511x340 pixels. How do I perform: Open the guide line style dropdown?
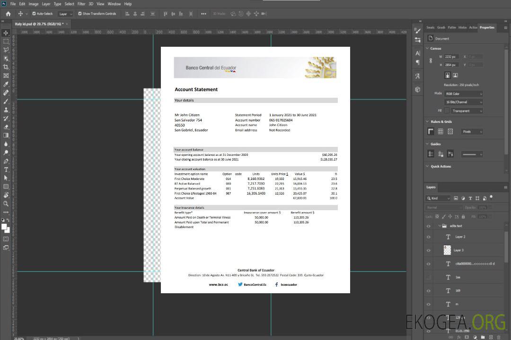[472, 154]
